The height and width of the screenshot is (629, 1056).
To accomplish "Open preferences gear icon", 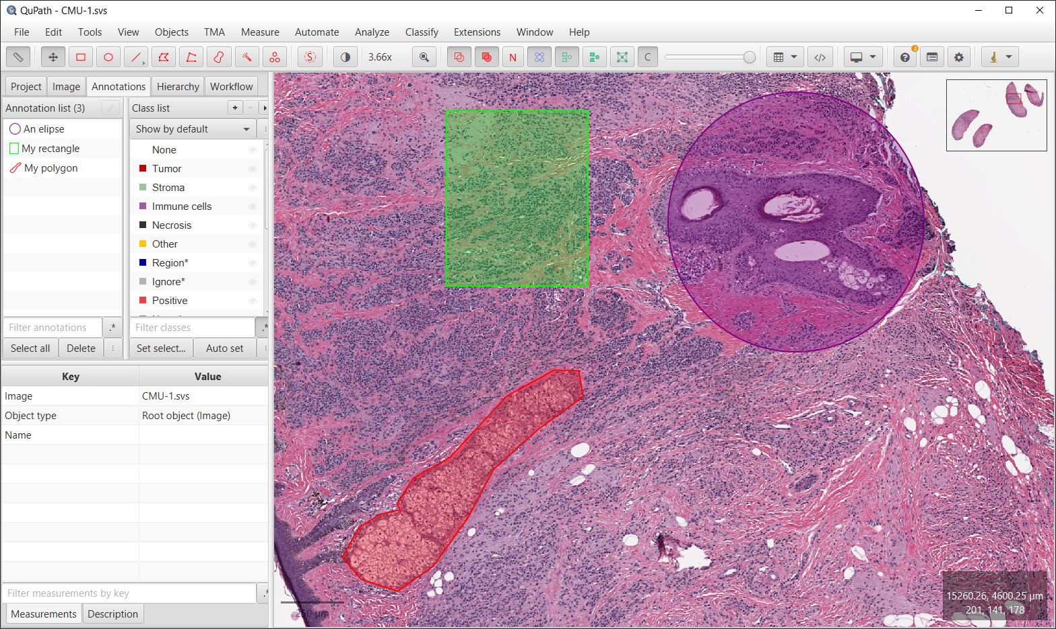I will tap(959, 57).
